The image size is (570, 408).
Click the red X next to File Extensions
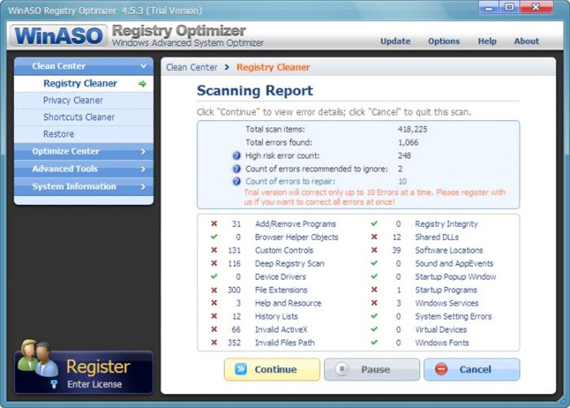(214, 290)
